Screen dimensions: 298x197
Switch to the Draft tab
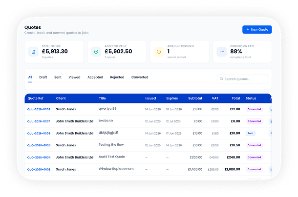(x=43, y=77)
